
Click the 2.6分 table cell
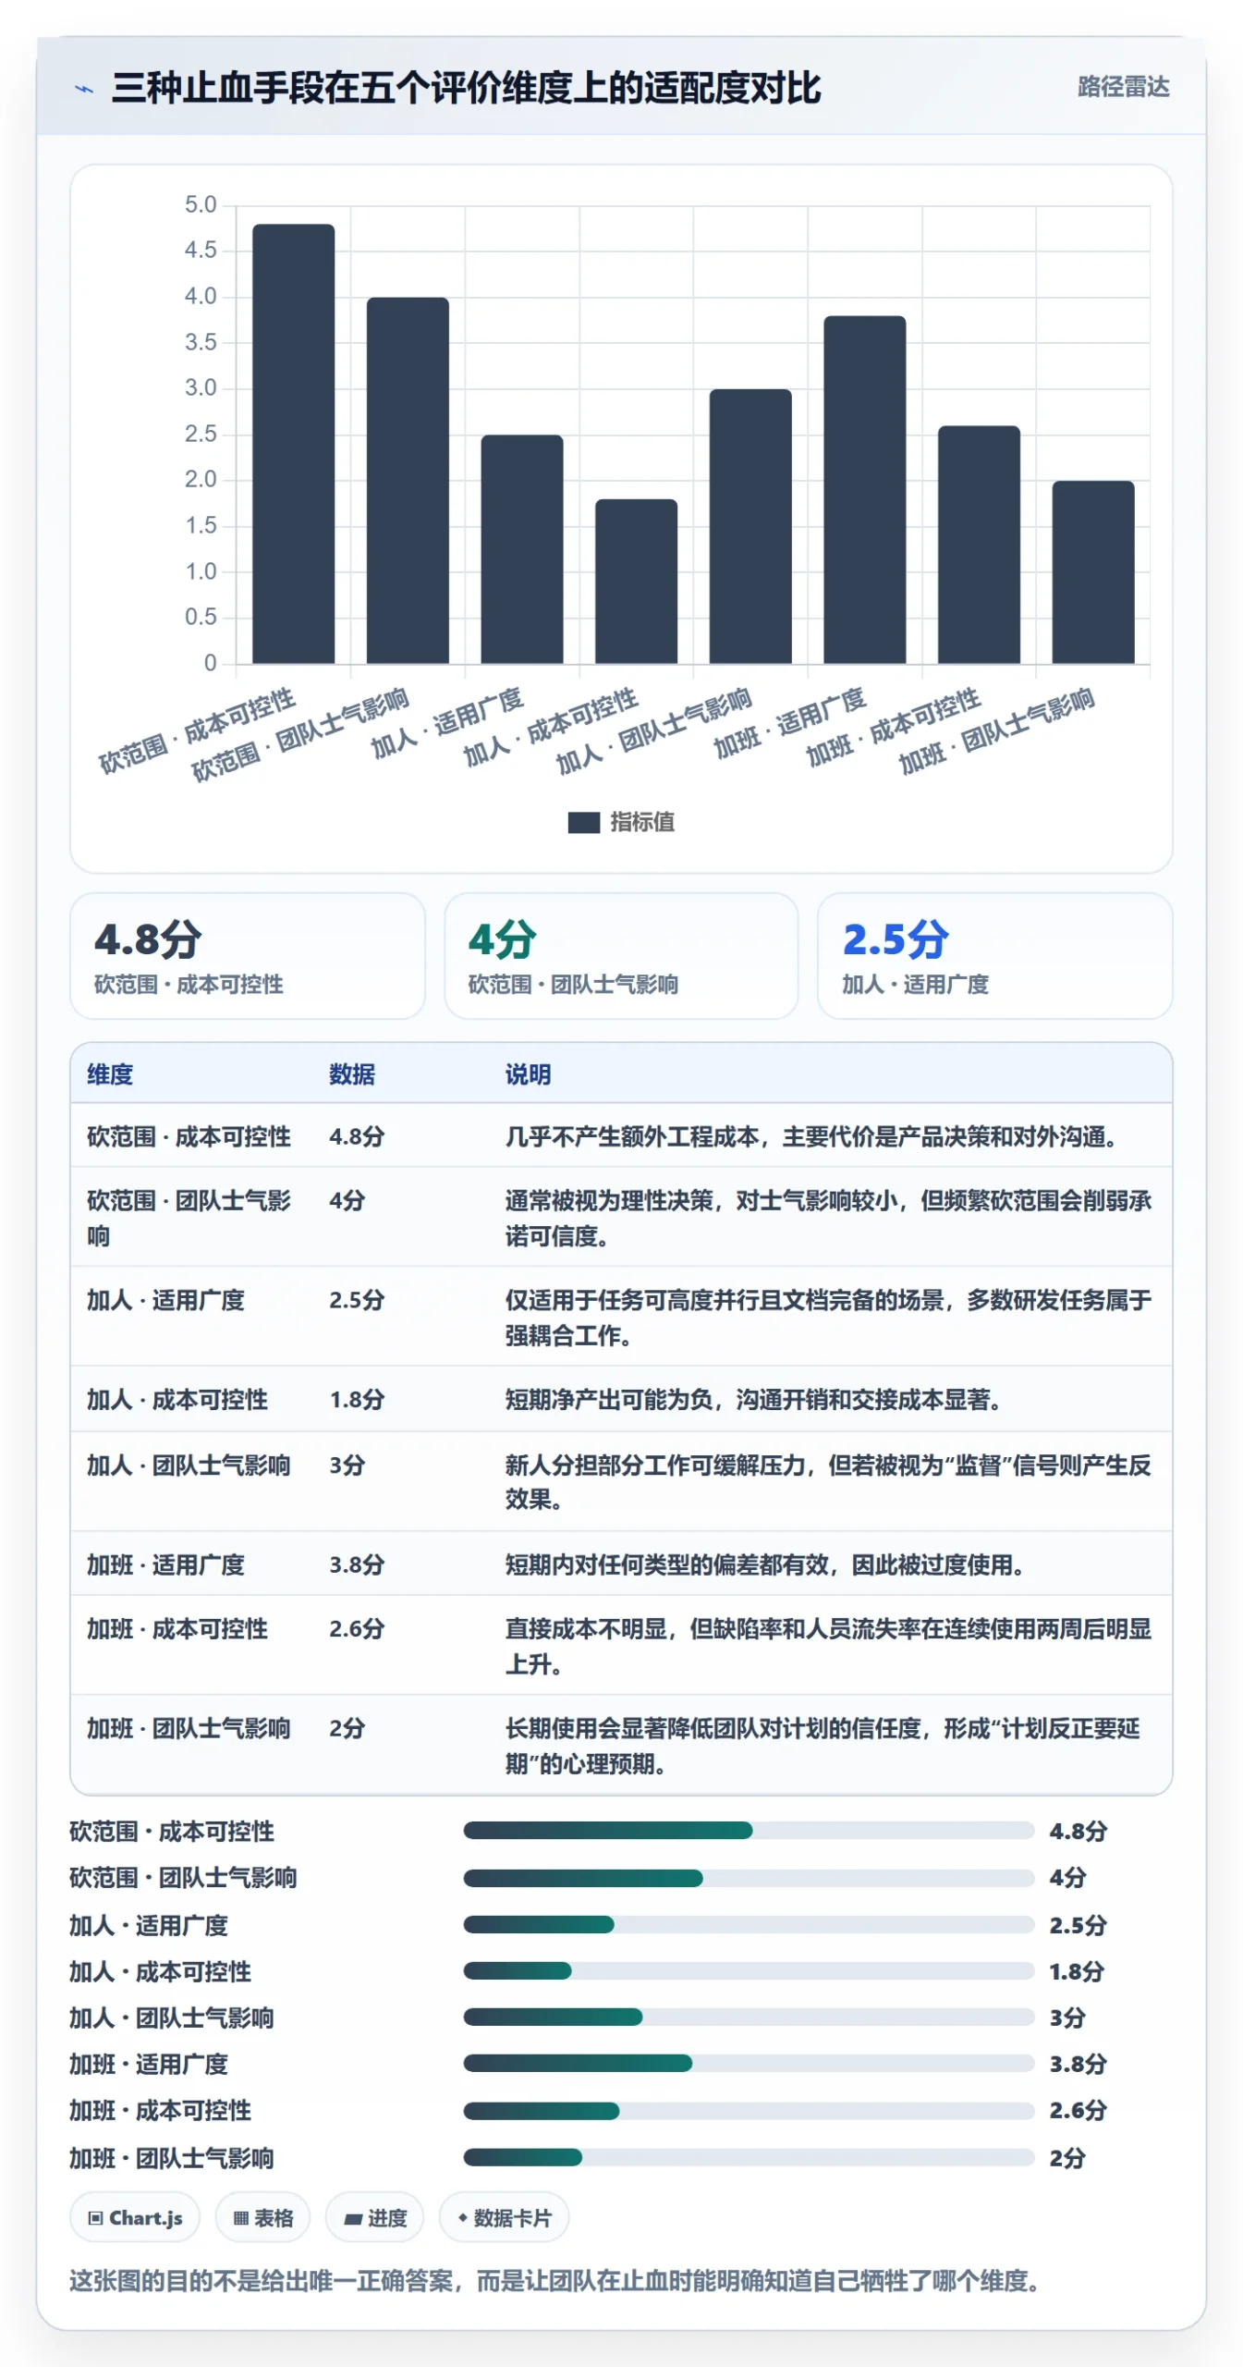click(x=357, y=1629)
